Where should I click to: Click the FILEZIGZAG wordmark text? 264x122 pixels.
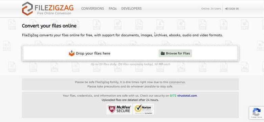[54, 7]
